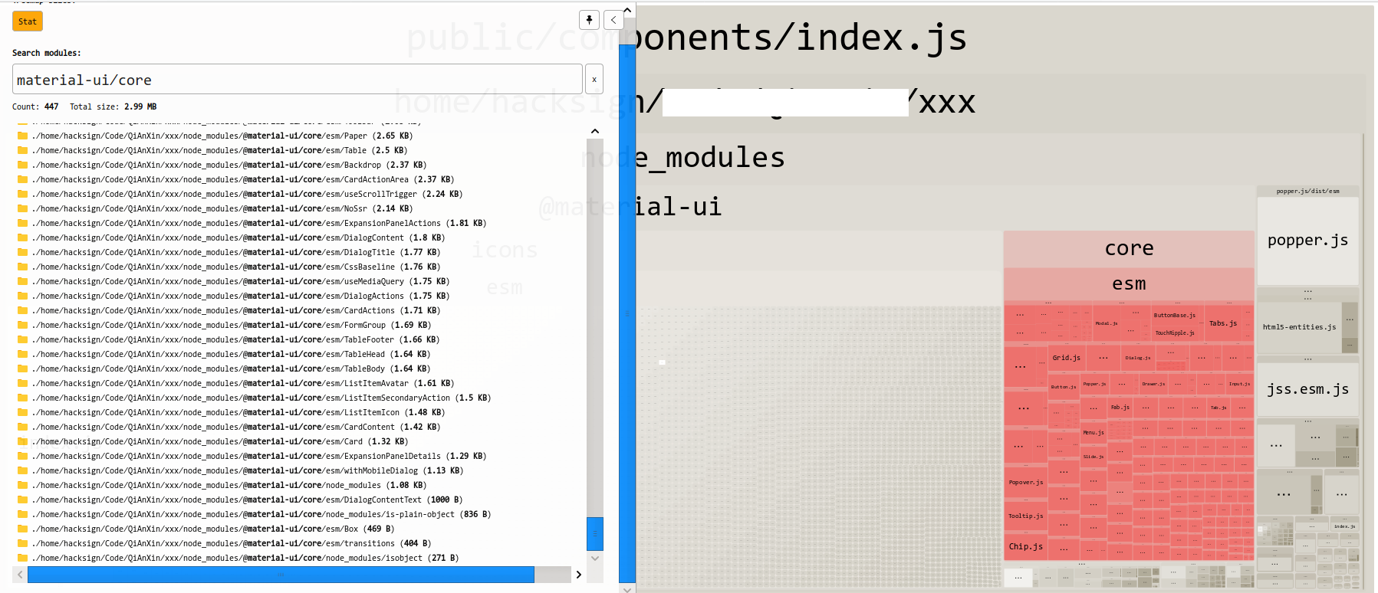Focus the Search modules input field
Viewport: 1378px width, 593px height.
298,79
